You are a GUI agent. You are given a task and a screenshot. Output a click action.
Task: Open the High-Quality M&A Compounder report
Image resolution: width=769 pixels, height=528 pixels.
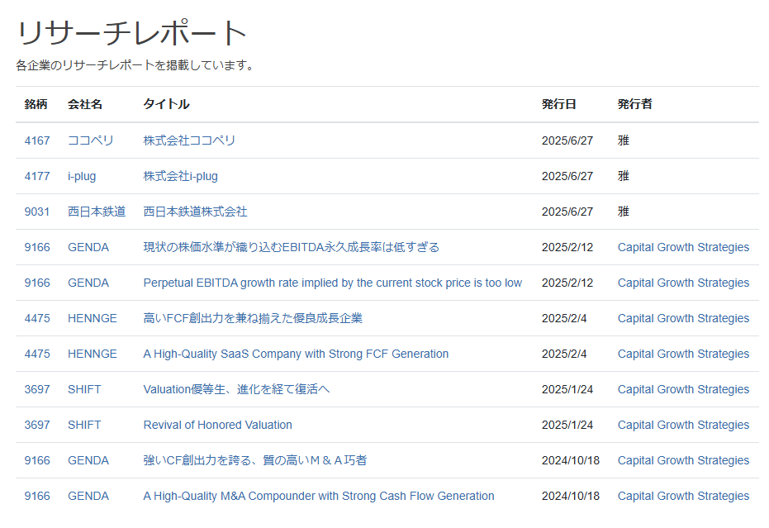[316, 496]
